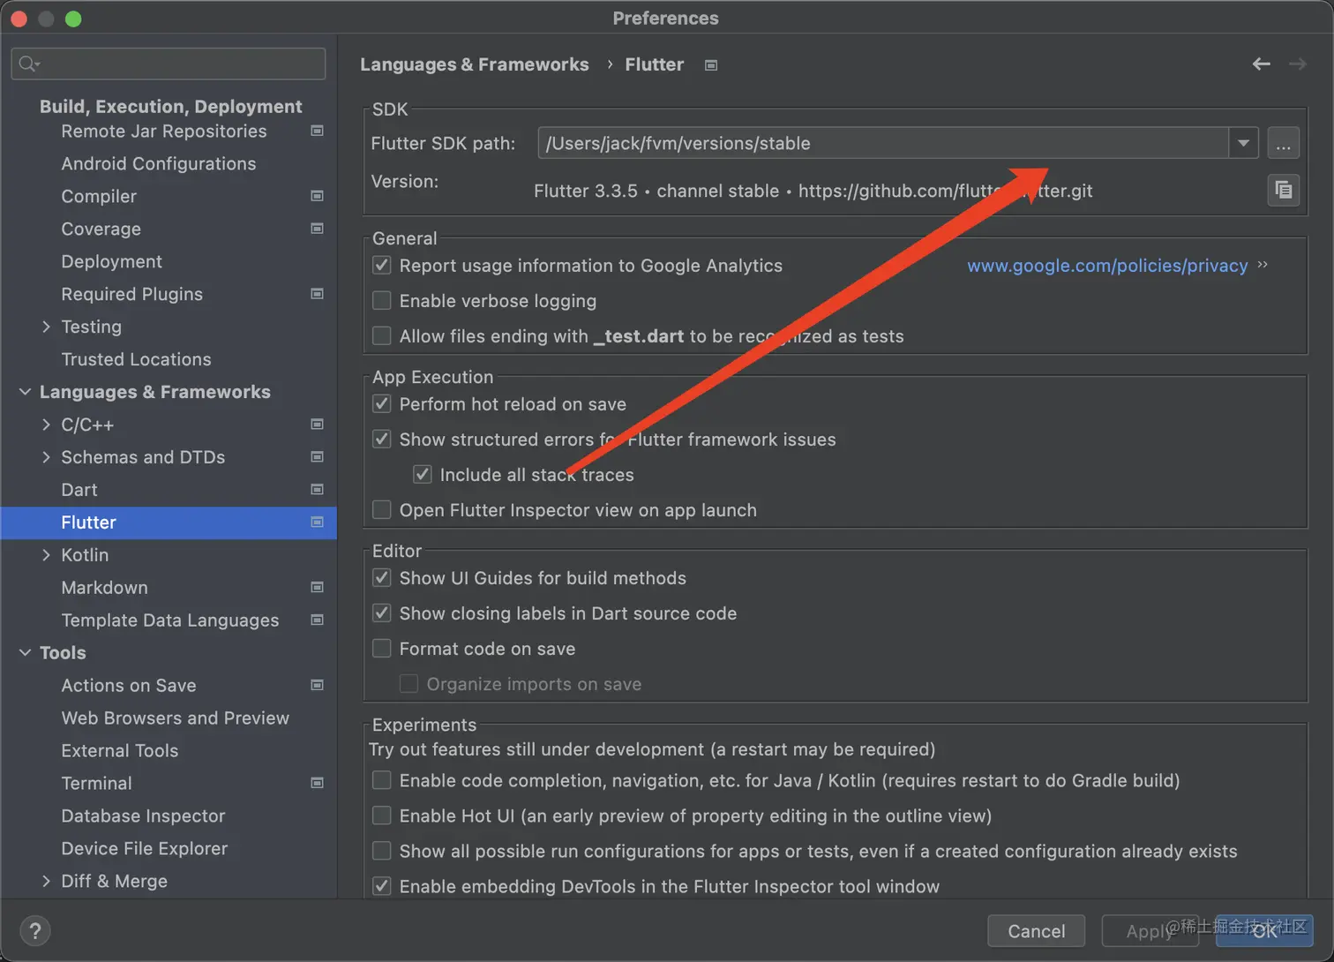Open the Deployment settings page
The image size is (1334, 962).
tap(112, 261)
